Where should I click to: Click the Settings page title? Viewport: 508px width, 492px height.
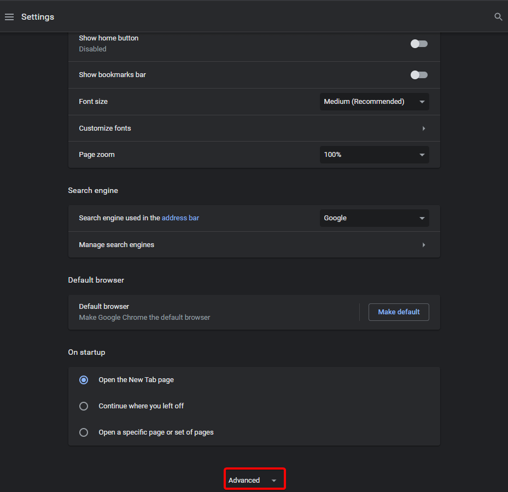coord(38,17)
